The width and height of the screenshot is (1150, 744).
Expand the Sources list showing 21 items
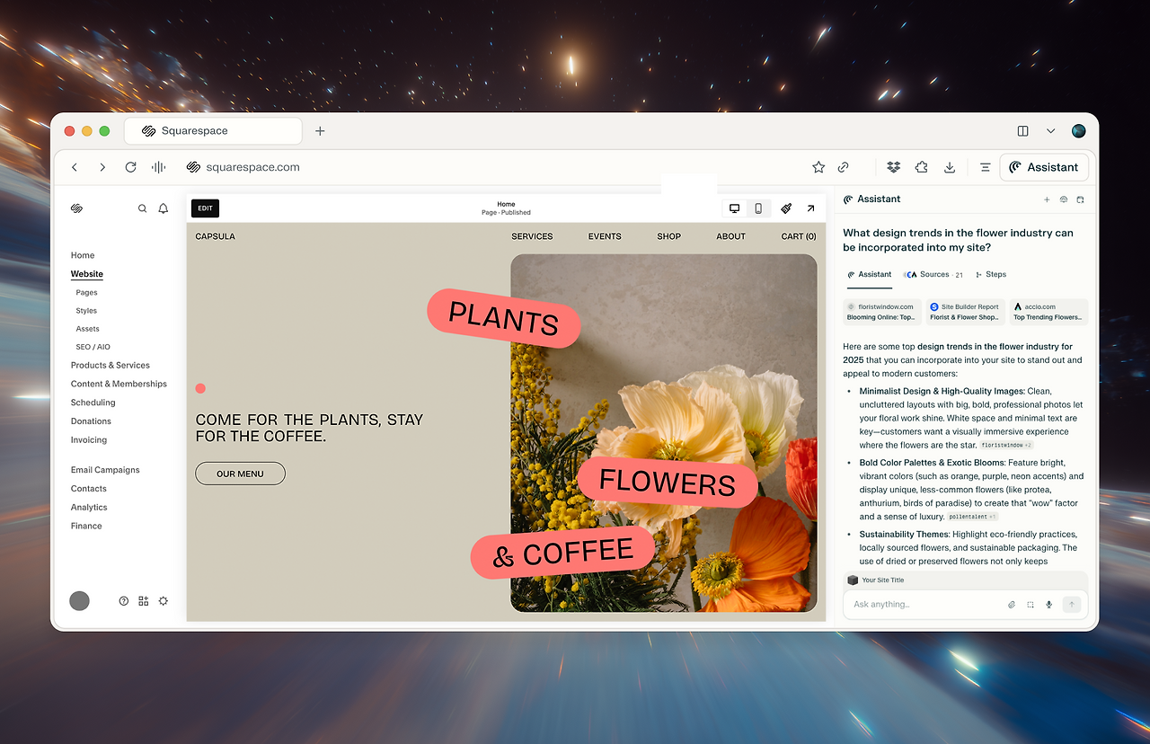click(x=933, y=274)
